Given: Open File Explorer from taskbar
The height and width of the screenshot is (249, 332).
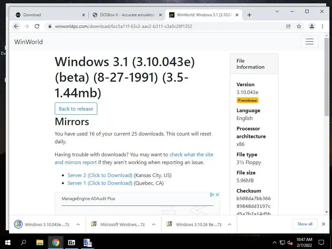Looking at the screenshot, I should coord(40,243).
